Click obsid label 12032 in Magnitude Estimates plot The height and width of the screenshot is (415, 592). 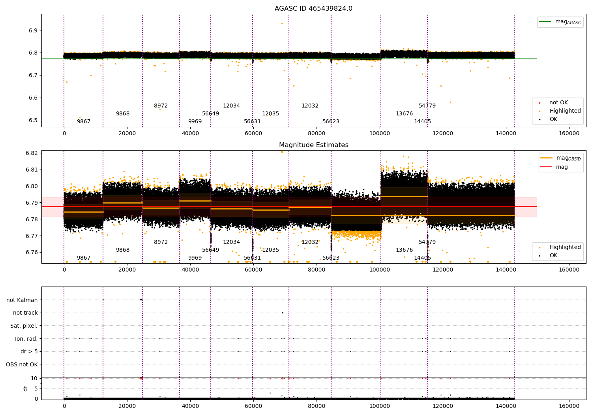tap(310, 242)
